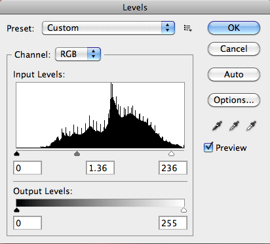
Task: Grab the gray midtone input slider
Action: (x=77, y=153)
